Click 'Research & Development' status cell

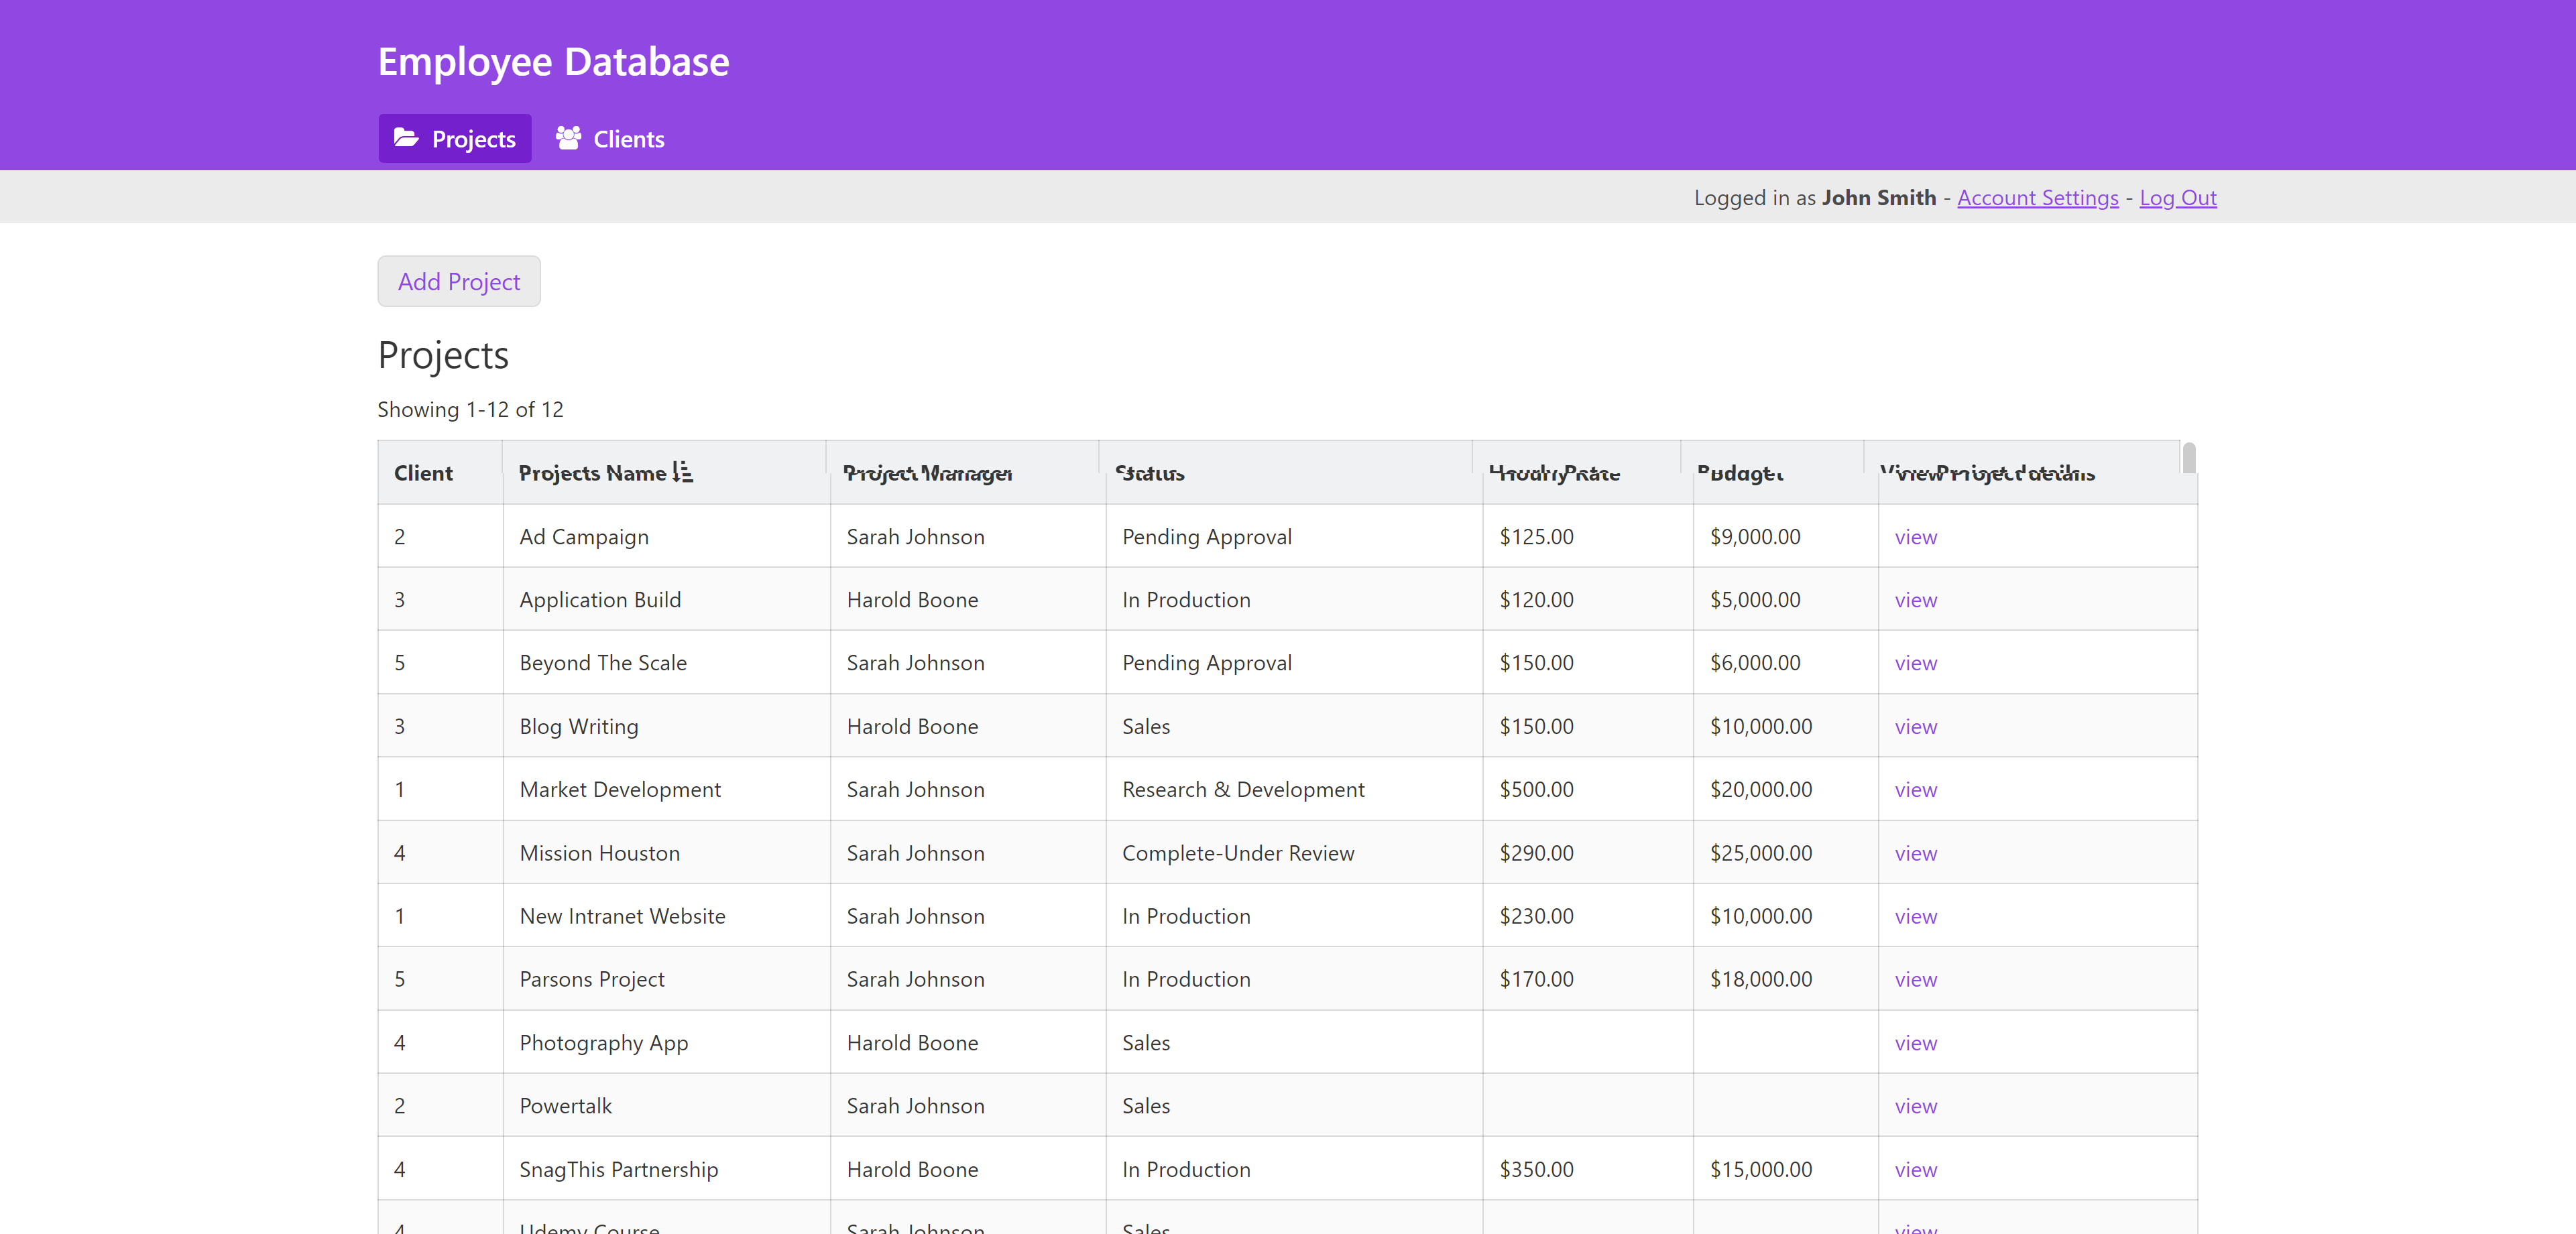1294,789
